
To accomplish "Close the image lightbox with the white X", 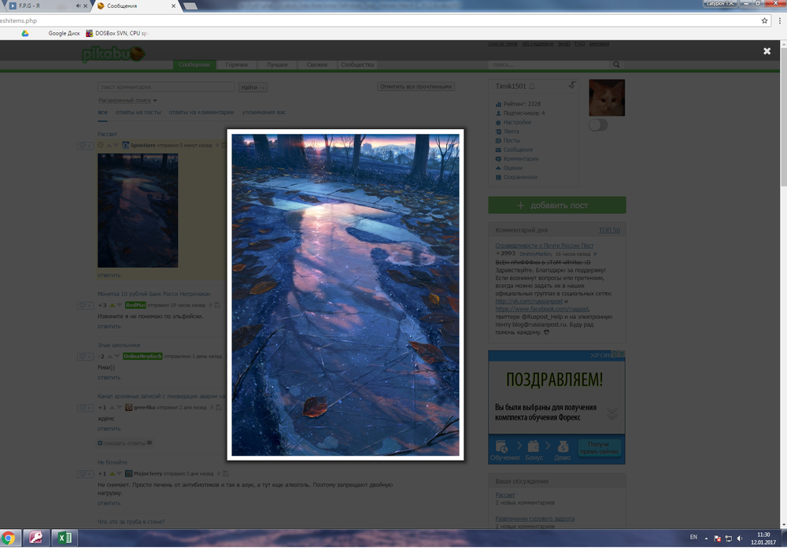I will click(767, 51).
